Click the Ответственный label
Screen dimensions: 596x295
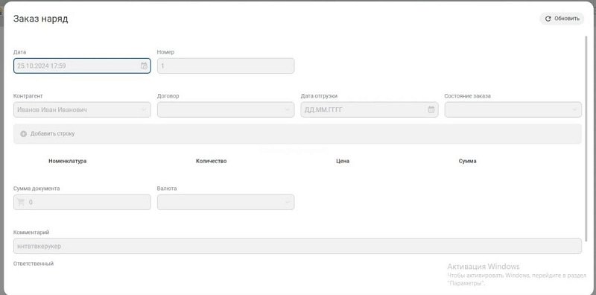pos(34,264)
